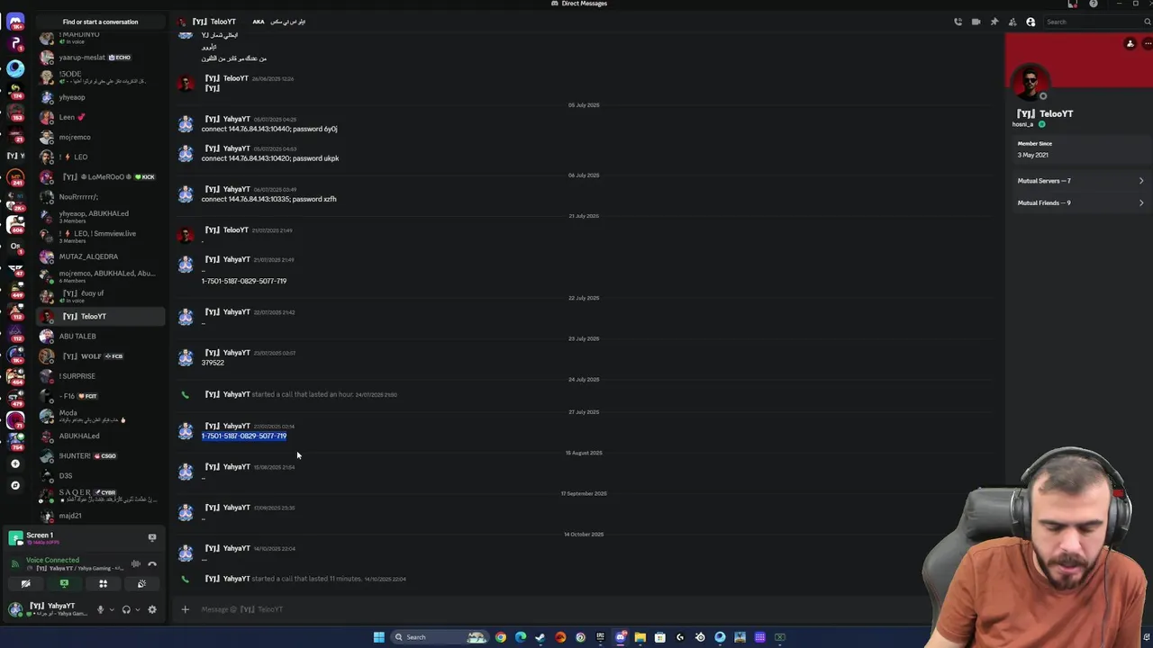Click YahyaYT name on 14/10/2025 message
The image size is (1153, 648).
point(228,548)
